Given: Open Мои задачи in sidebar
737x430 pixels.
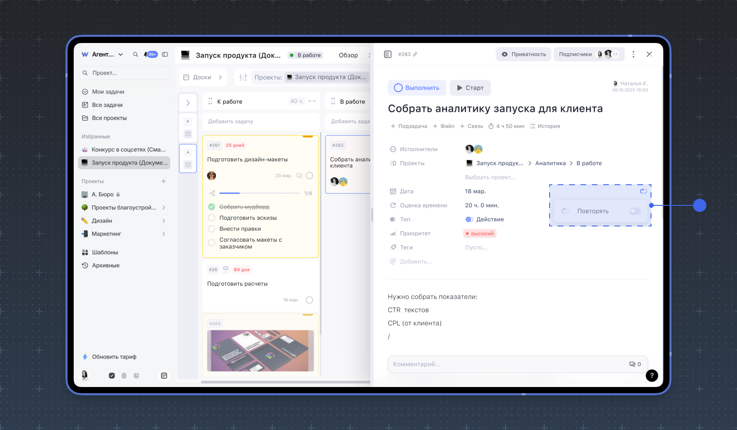Looking at the screenshot, I should 108,92.
